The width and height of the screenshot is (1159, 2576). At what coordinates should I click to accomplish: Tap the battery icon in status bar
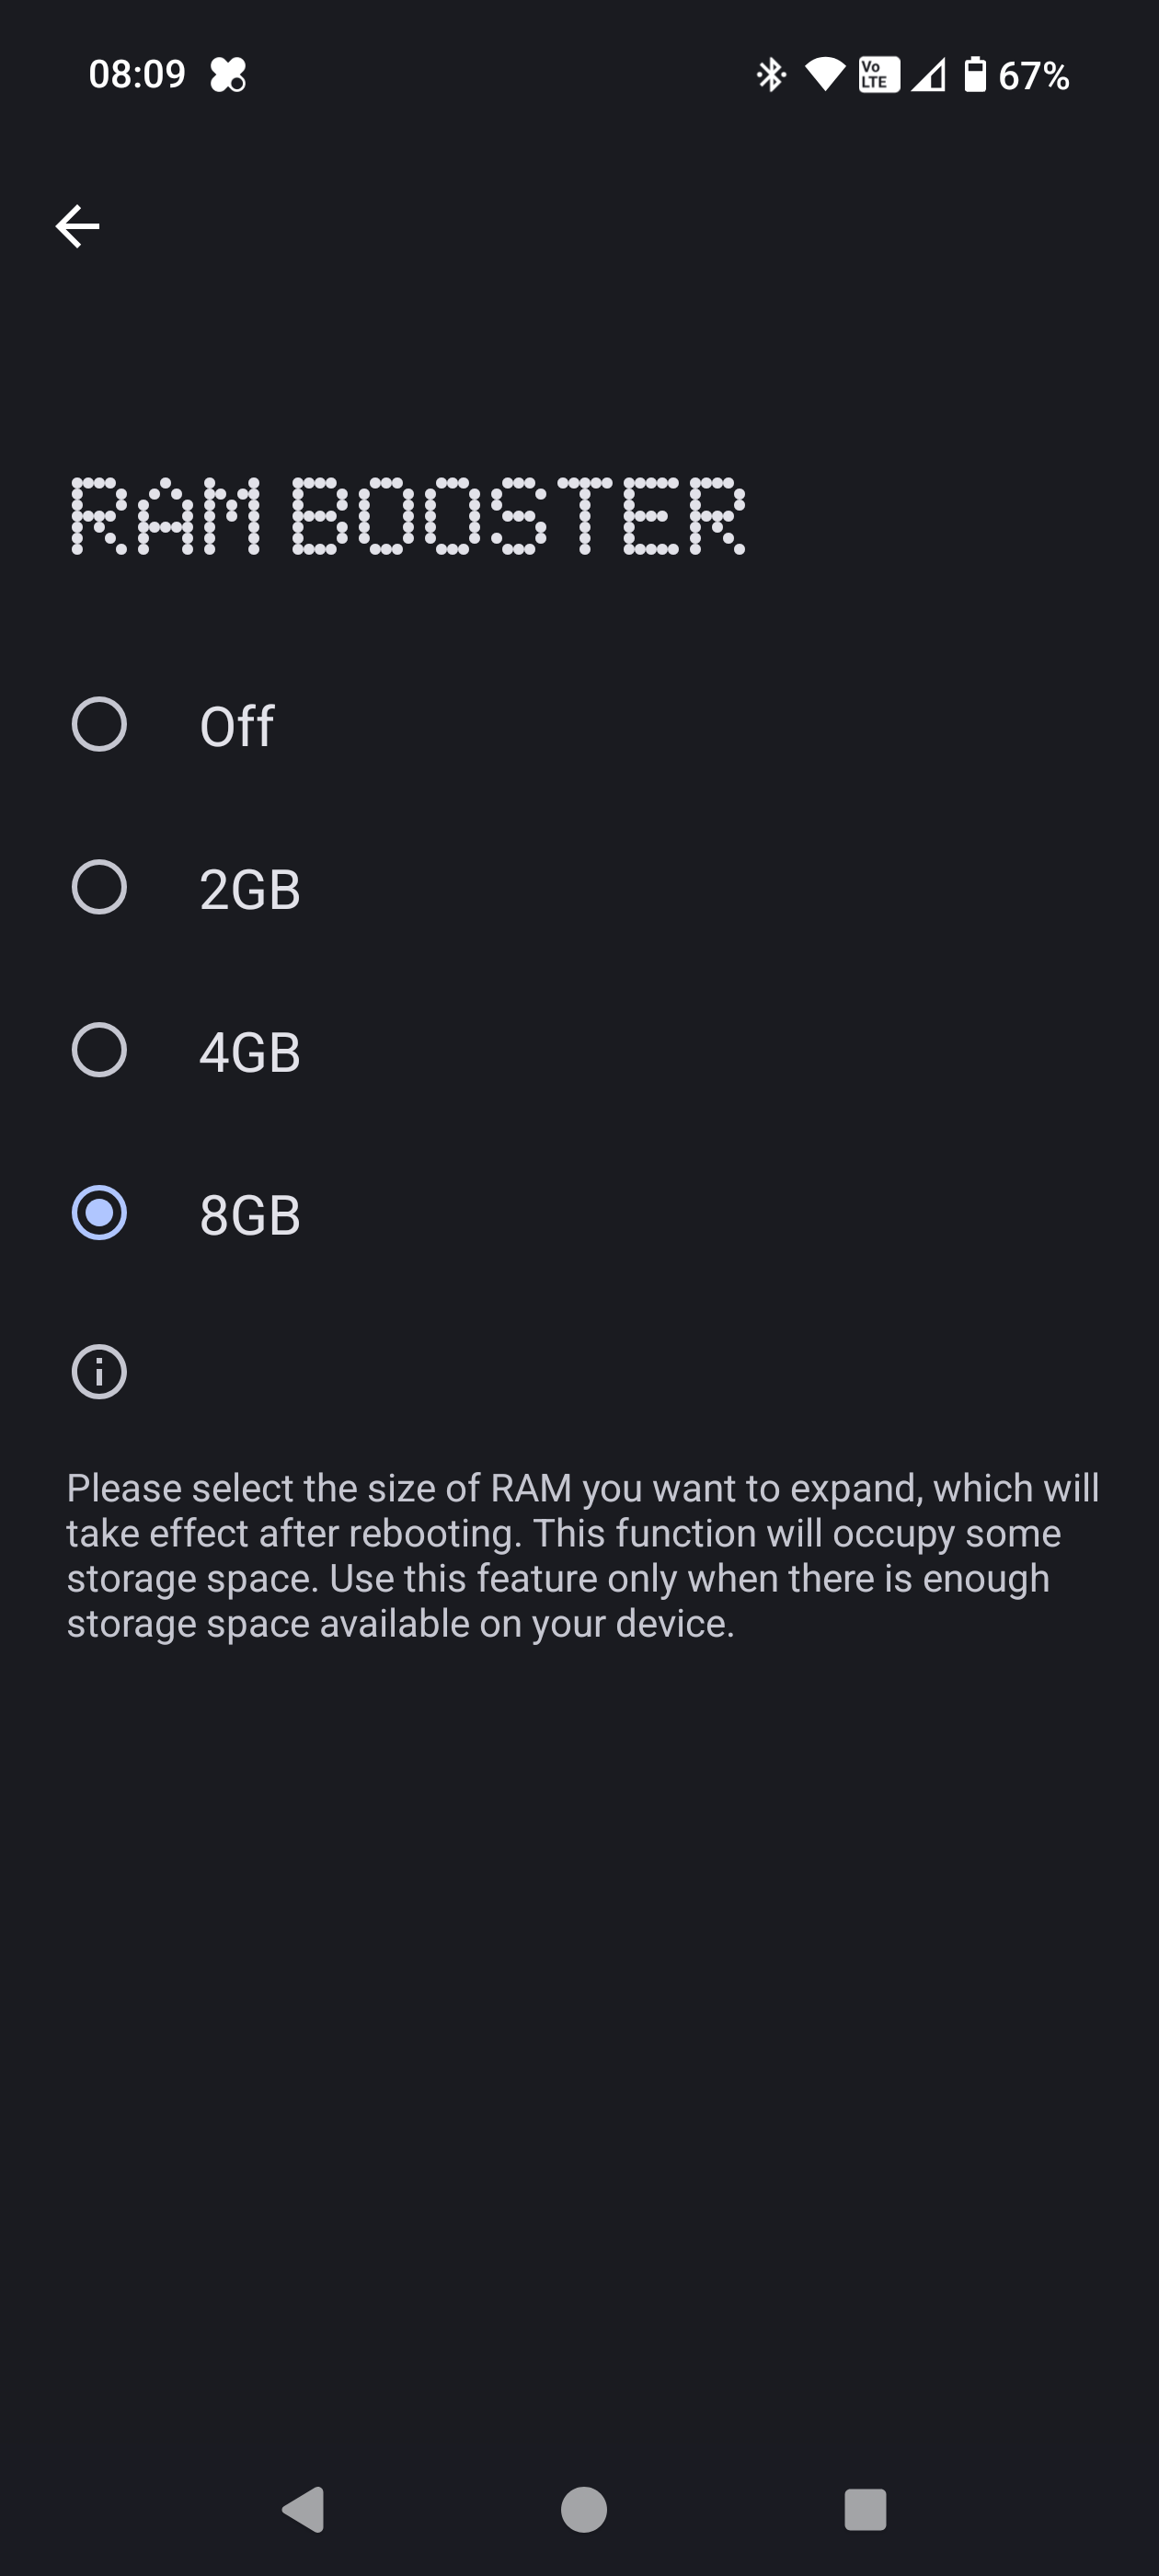[x=975, y=75]
